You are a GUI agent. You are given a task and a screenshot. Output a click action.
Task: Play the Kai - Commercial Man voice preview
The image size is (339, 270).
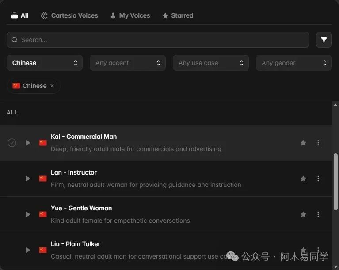28,143
